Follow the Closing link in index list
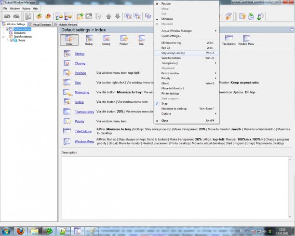The height and width of the screenshot is (236, 295). [x=80, y=63]
